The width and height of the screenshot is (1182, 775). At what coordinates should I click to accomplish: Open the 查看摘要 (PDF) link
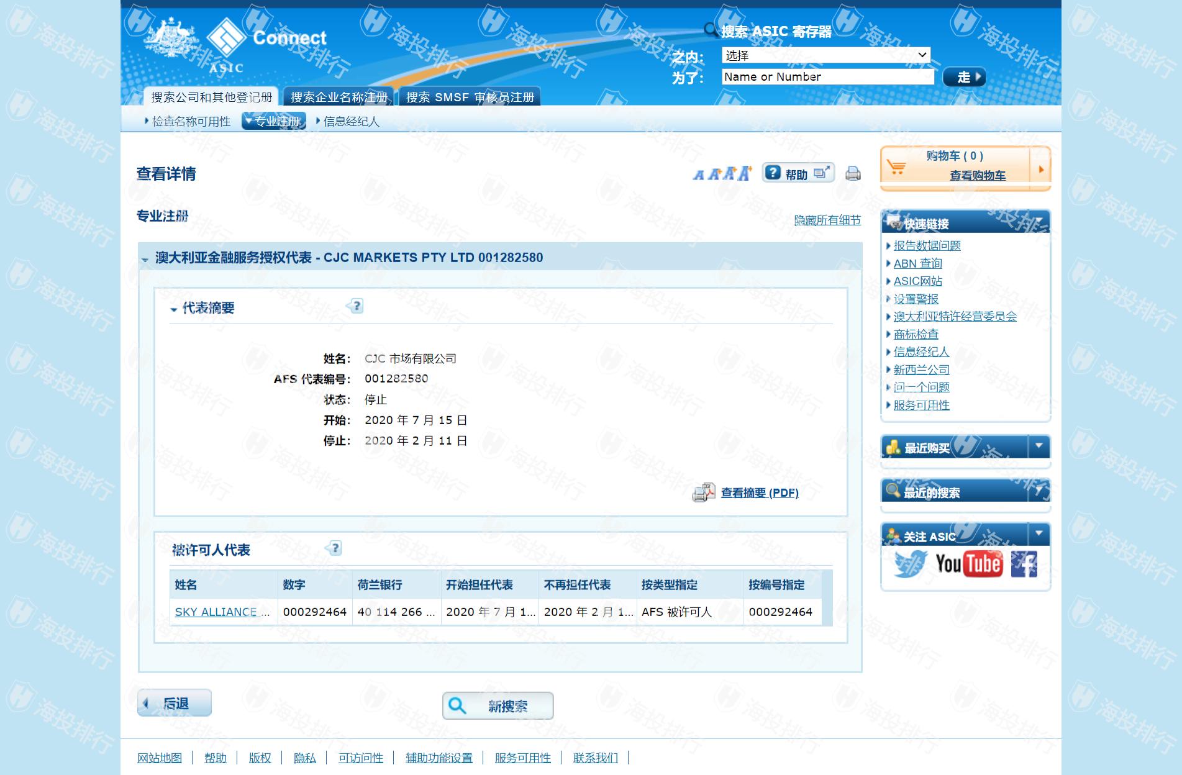point(759,492)
